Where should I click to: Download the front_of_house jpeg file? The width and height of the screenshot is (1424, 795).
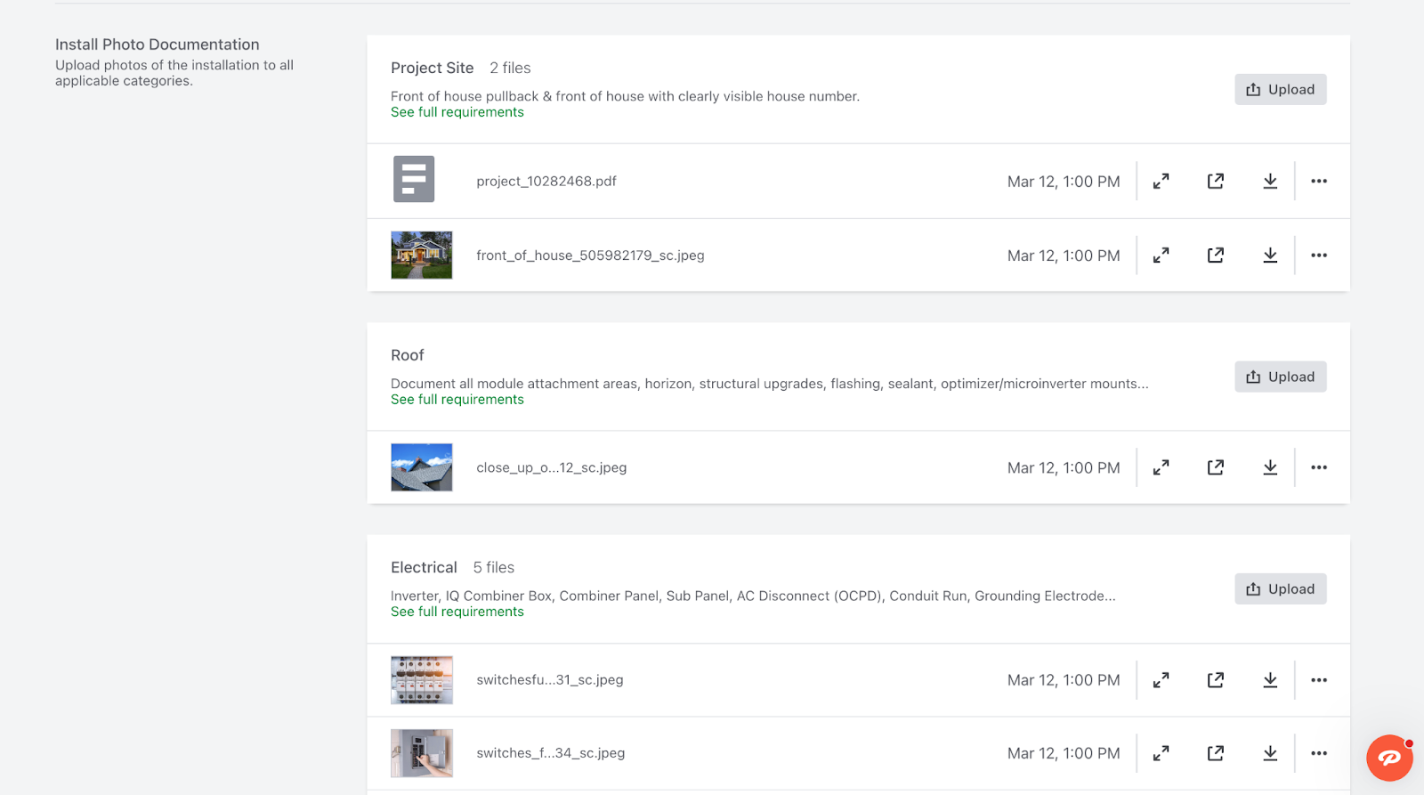pos(1270,256)
